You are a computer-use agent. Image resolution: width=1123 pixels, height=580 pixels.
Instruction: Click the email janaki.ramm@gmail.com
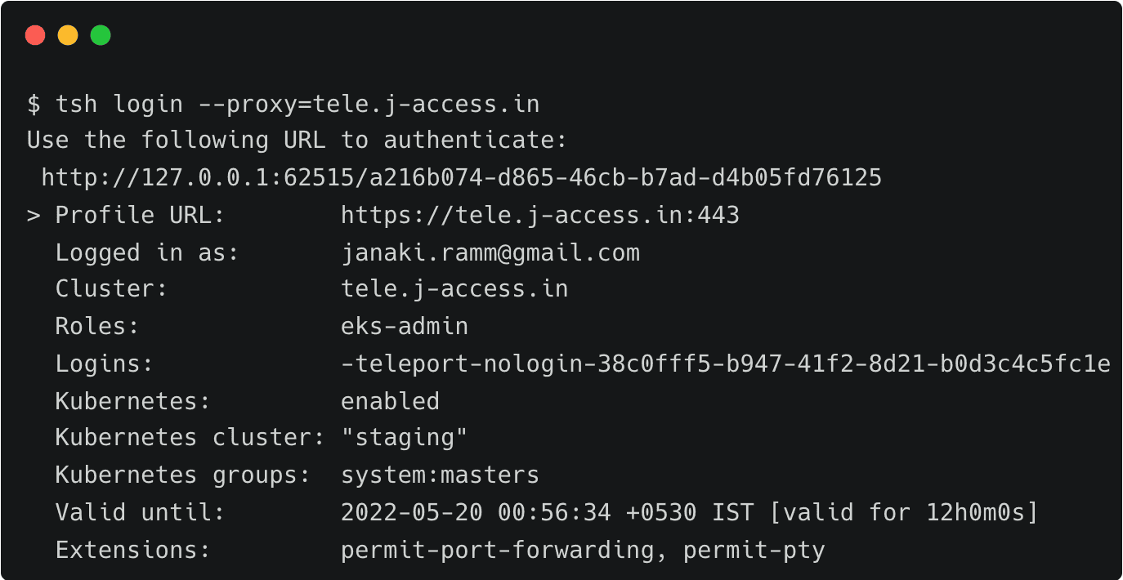[x=490, y=253]
